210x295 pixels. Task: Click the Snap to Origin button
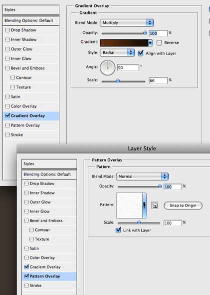click(183, 205)
